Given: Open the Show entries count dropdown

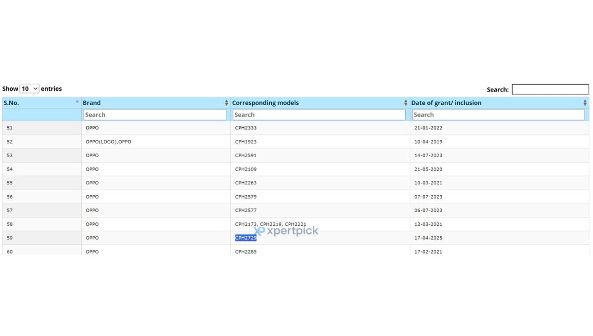Looking at the screenshot, I should 29,89.
